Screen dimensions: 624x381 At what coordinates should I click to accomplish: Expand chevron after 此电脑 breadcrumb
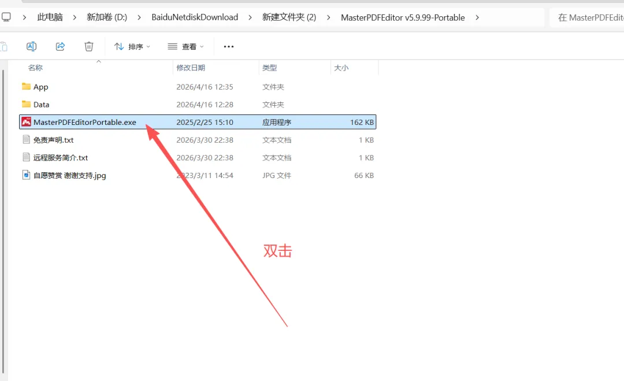(75, 17)
